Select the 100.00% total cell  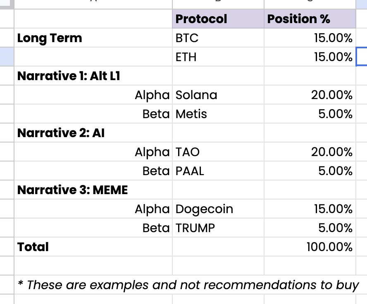(310, 247)
